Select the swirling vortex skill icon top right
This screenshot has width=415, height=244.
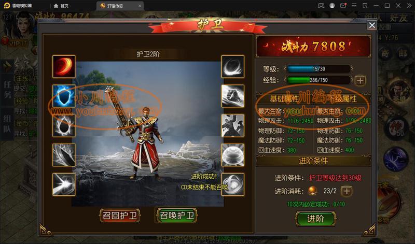pyautogui.click(x=232, y=67)
